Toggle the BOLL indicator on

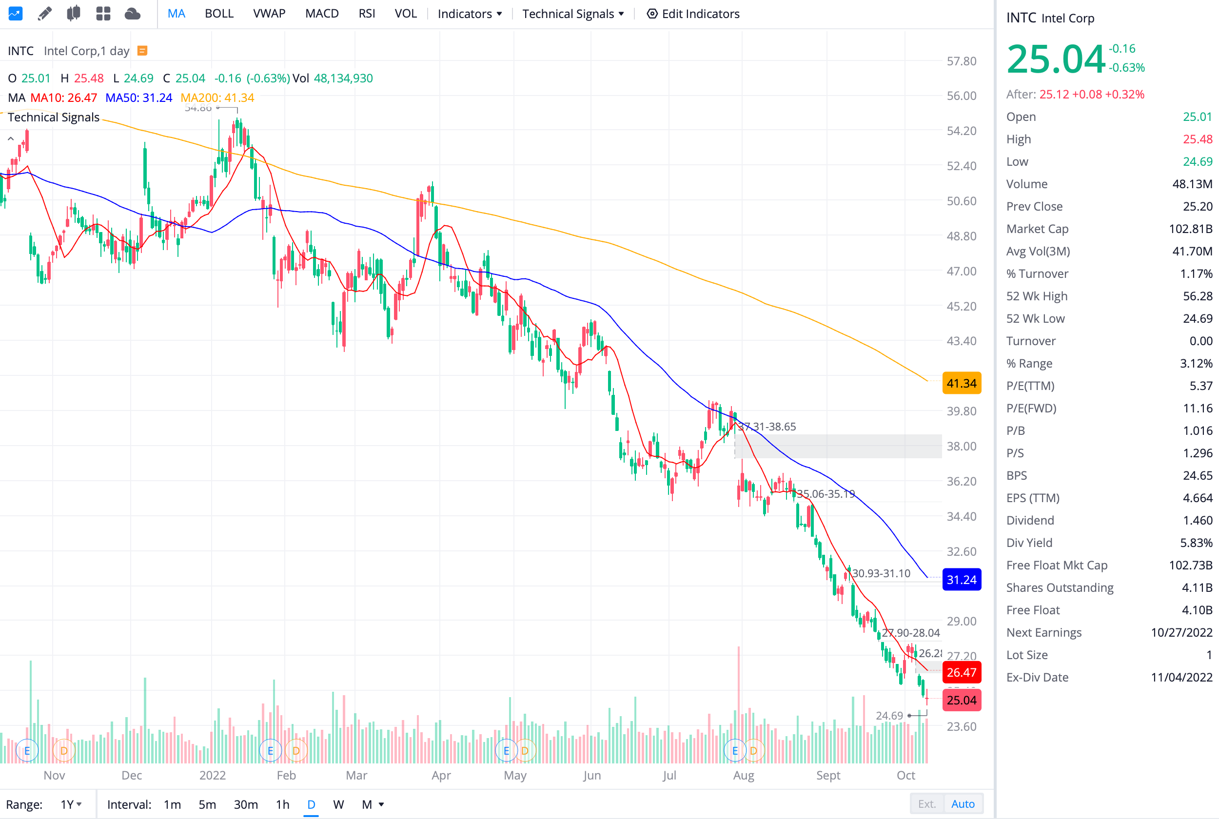[x=219, y=14]
